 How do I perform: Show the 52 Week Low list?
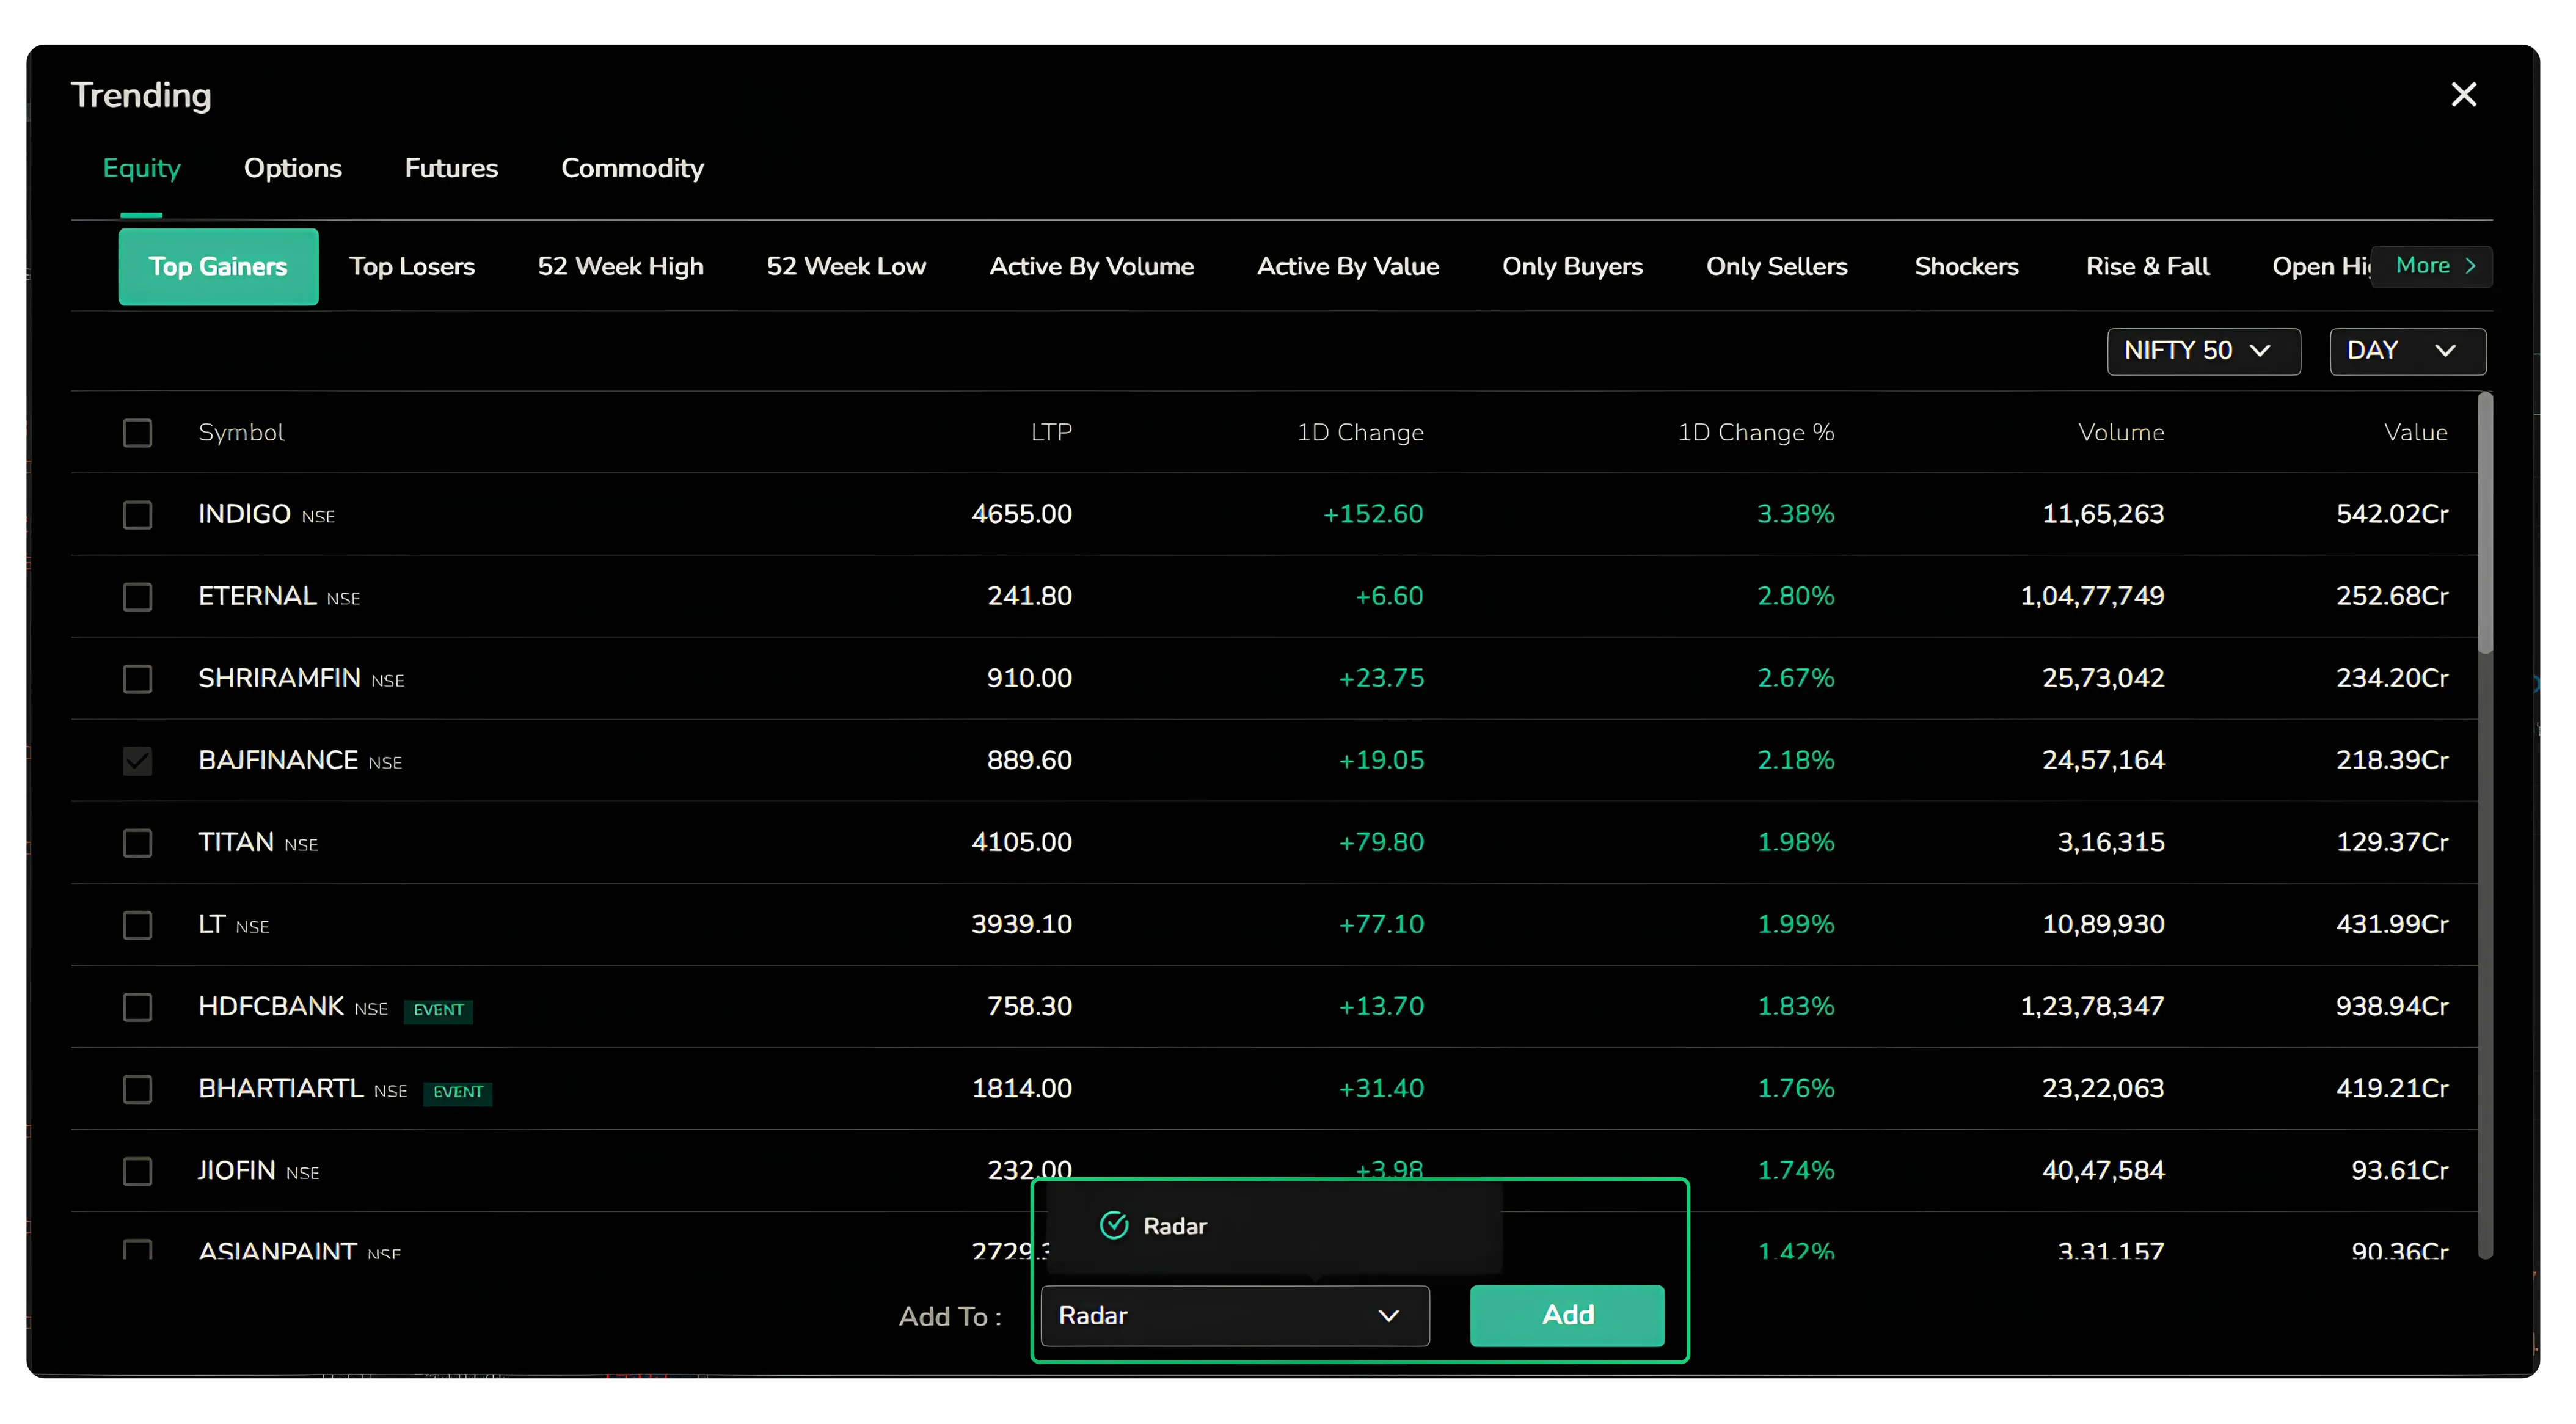pyautogui.click(x=846, y=267)
